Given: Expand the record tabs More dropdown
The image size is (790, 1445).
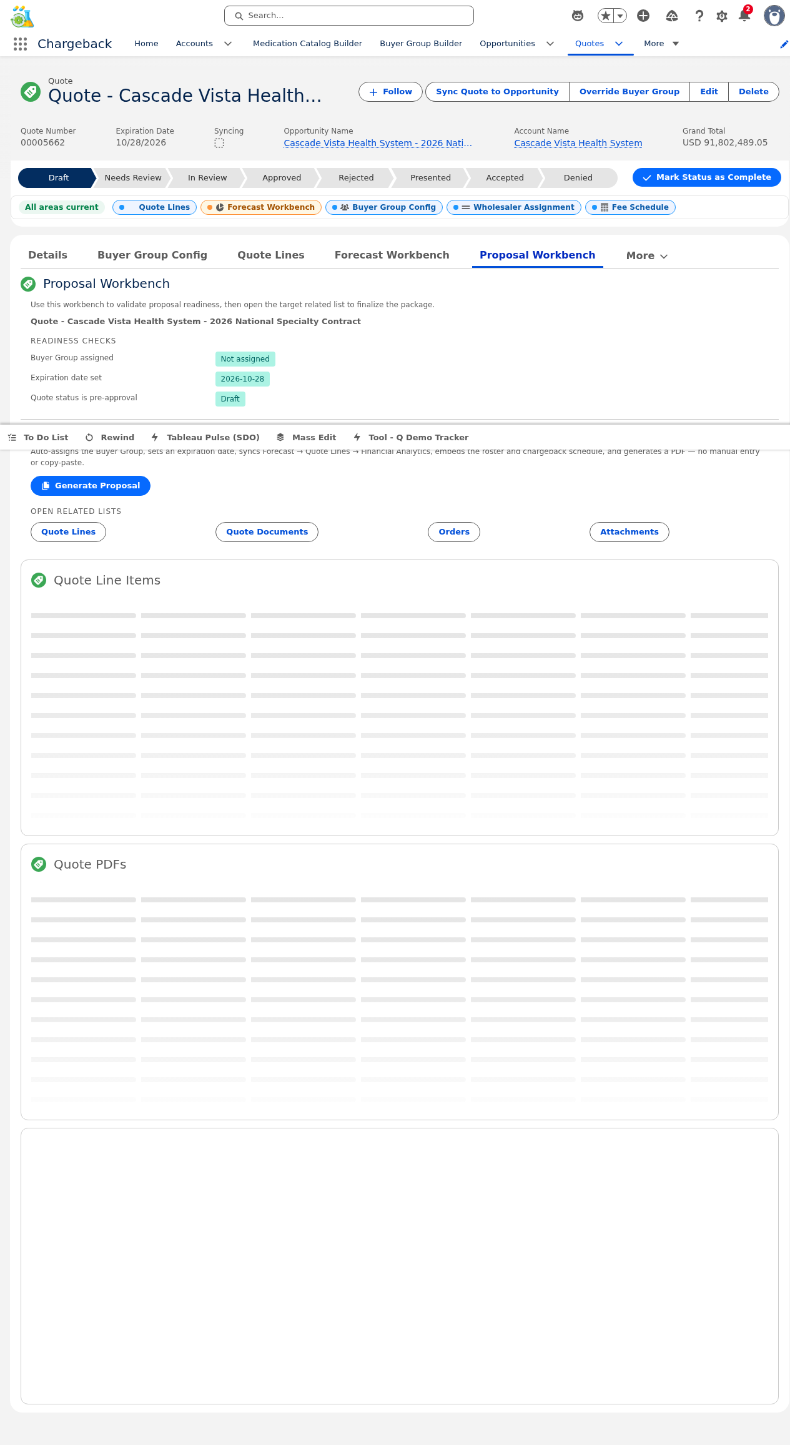Looking at the screenshot, I should [647, 256].
